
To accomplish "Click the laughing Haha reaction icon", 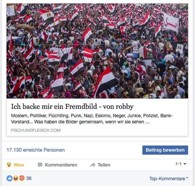I will (16, 178).
